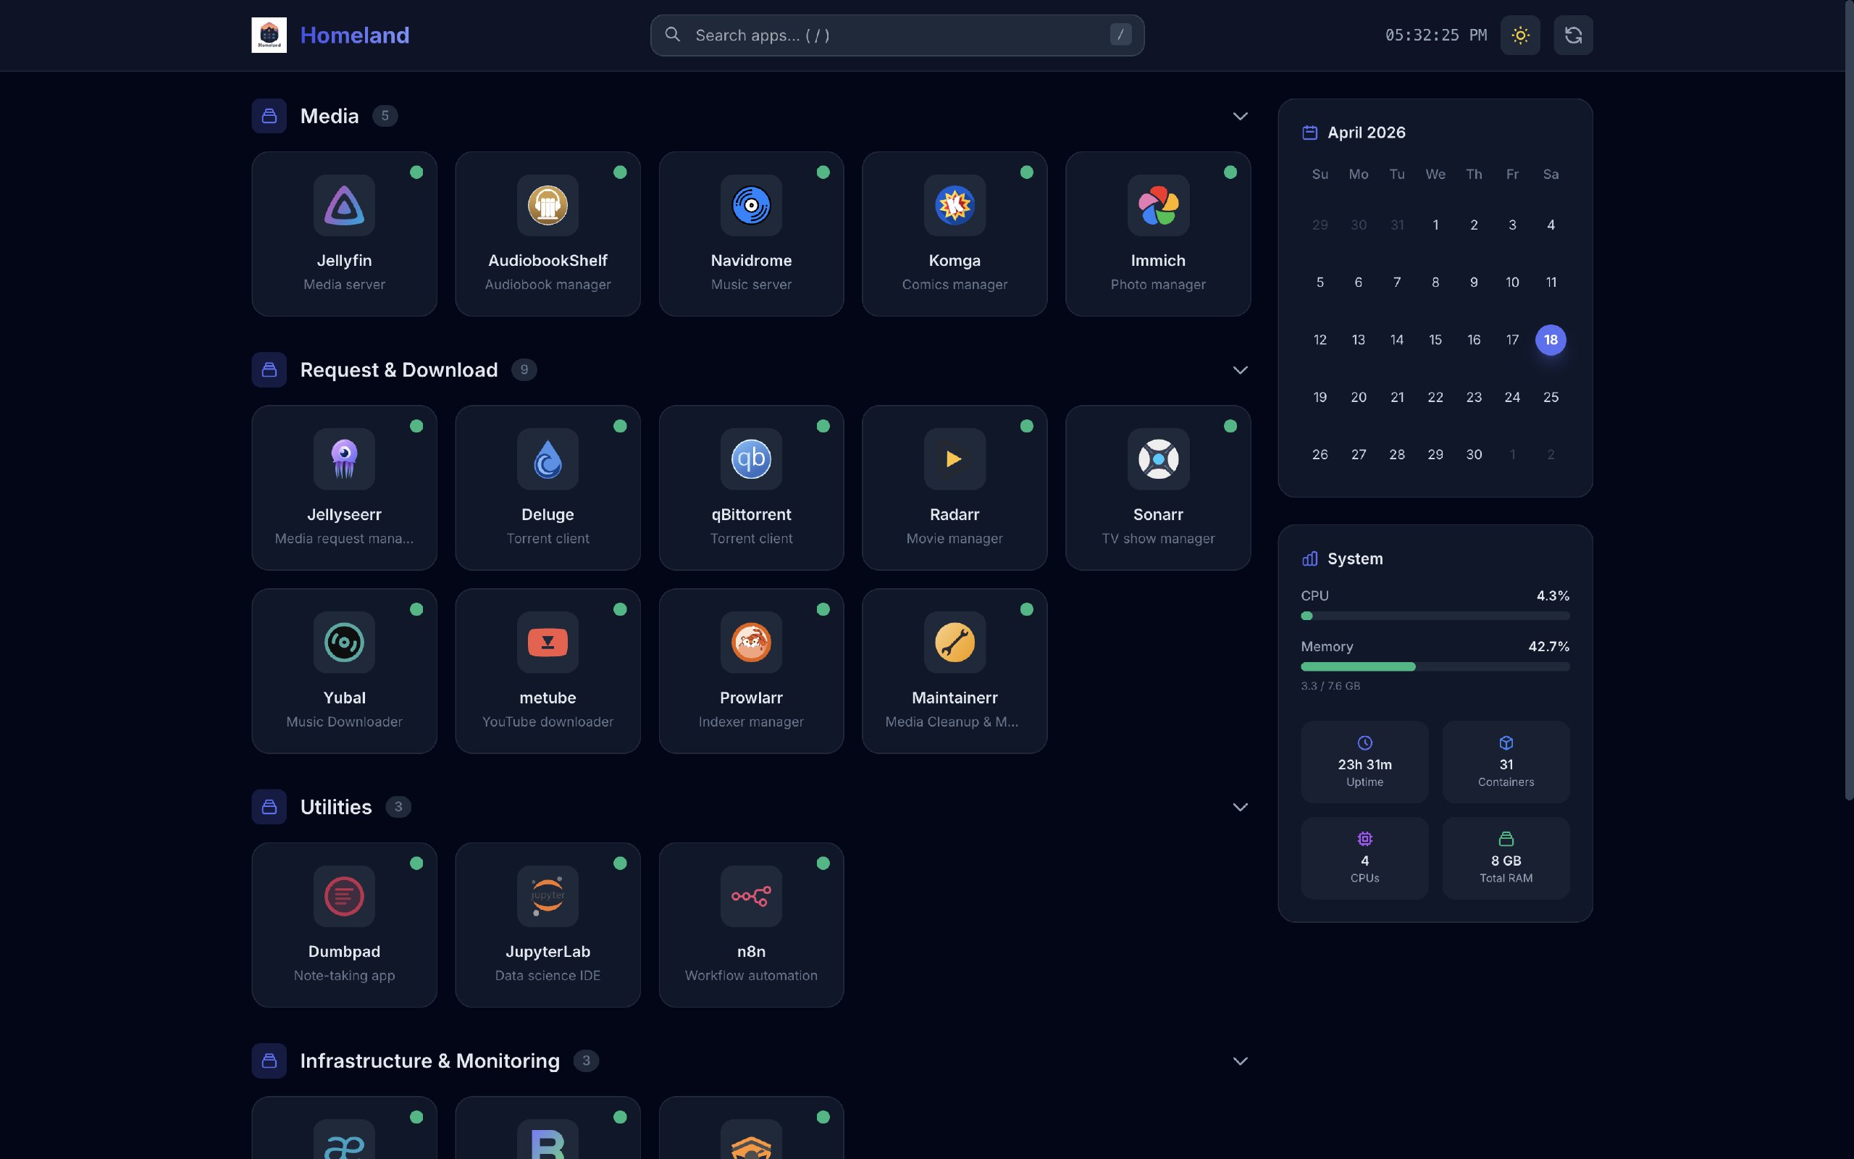The width and height of the screenshot is (1854, 1159).
Task: Collapse the Media section
Action: 1241,116
